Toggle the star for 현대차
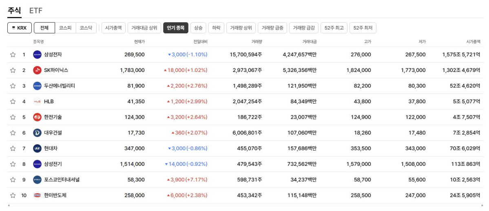489x211 pixels. [x=13, y=148]
